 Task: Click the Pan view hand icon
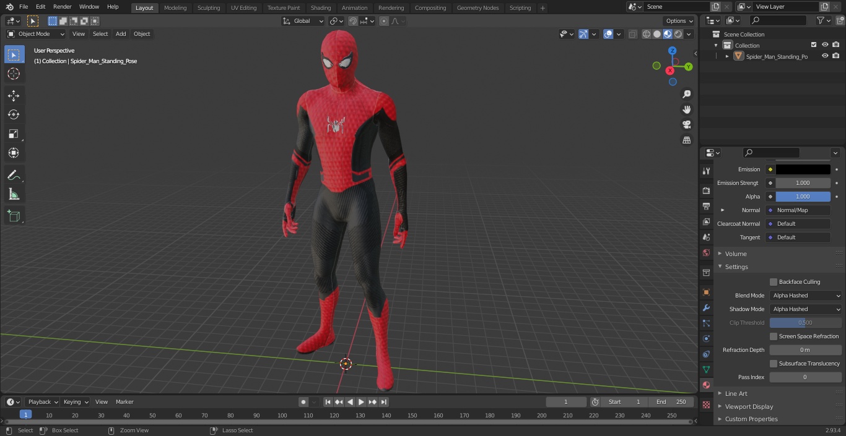686,109
